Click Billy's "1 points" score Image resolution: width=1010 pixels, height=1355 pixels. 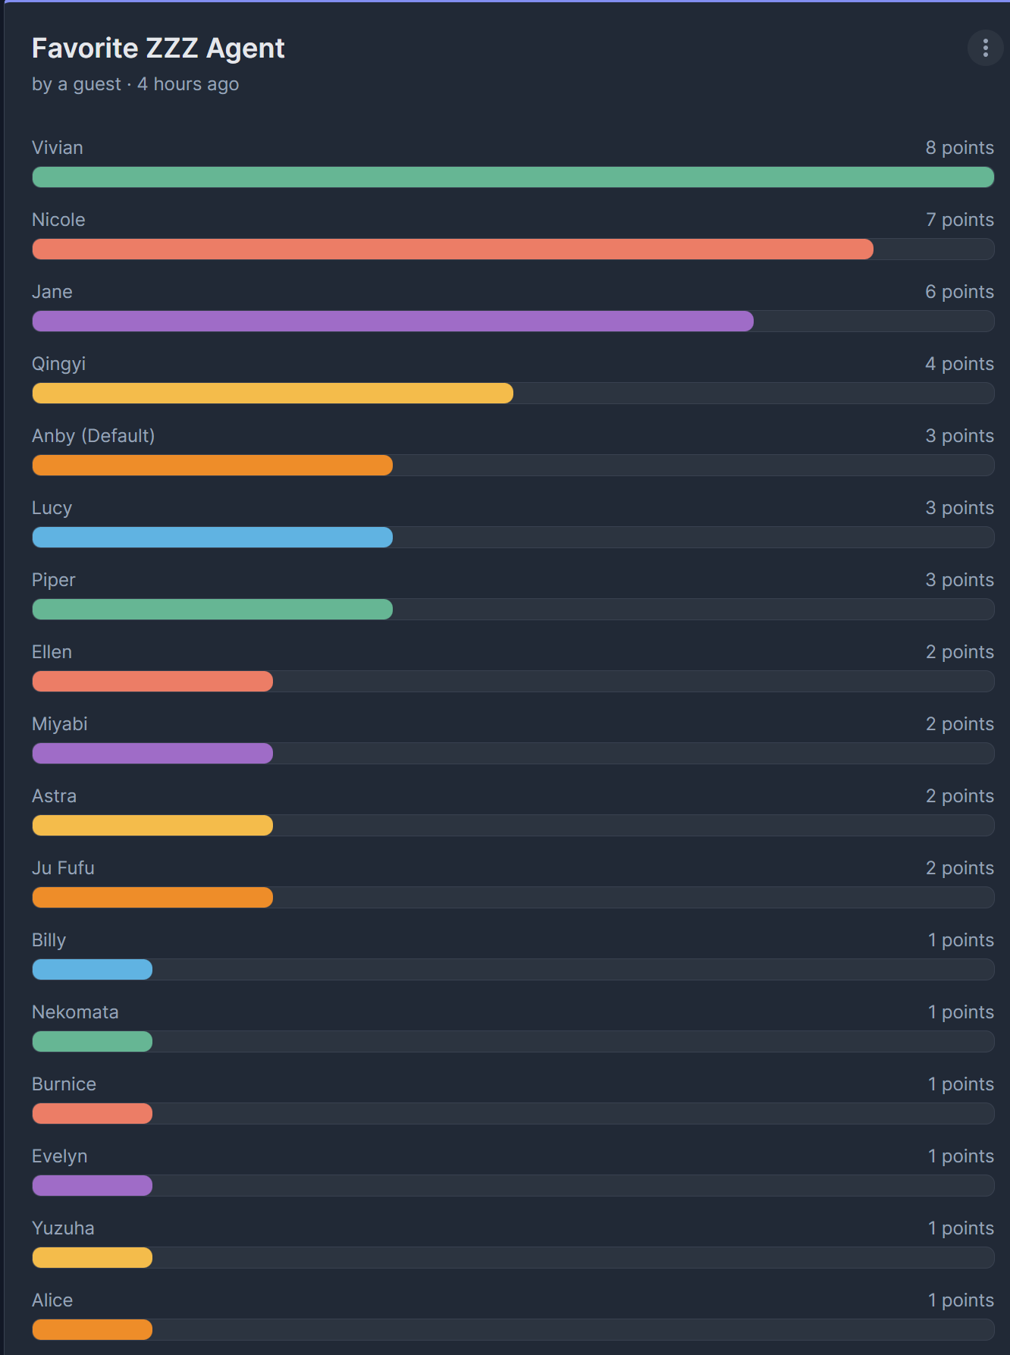coord(961,940)
